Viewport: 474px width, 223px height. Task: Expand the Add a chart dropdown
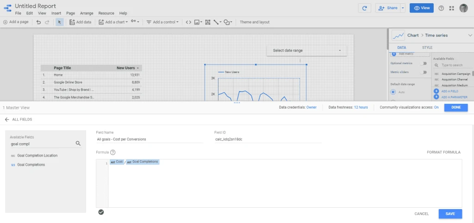pyautogui.click(x=113, y=22)
